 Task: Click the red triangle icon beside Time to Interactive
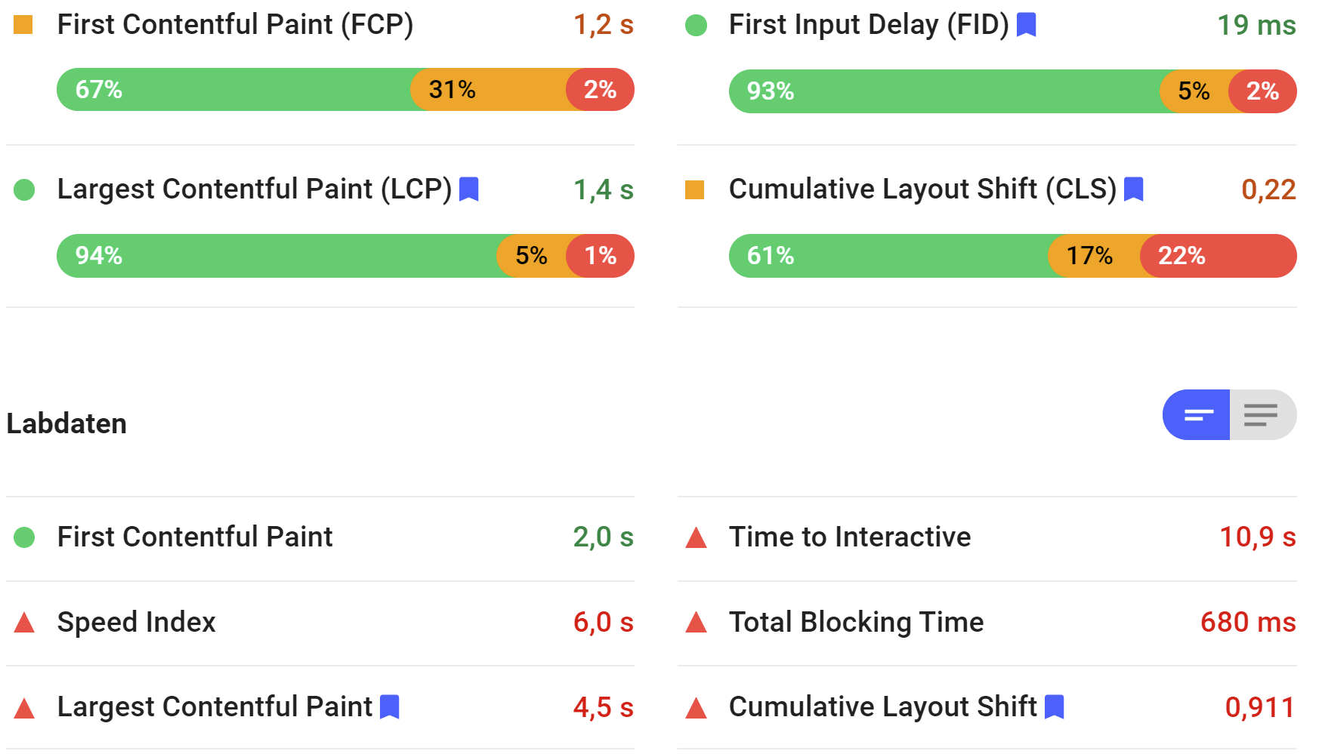696,537
